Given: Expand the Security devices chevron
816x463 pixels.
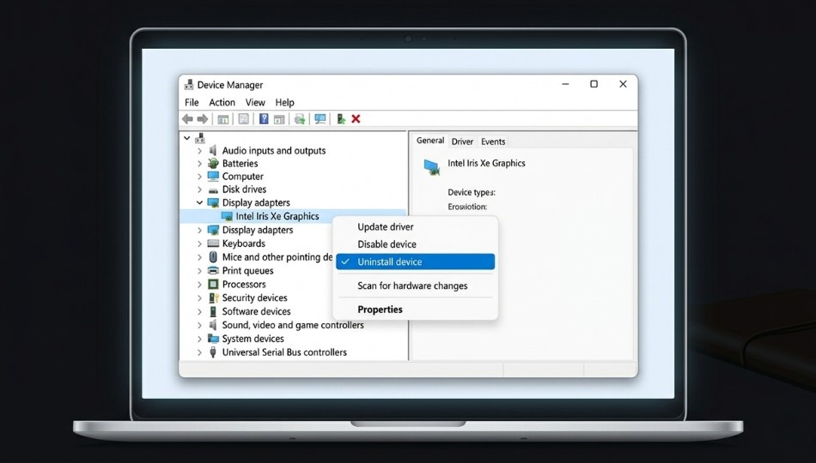Looking at the screenshot, I should pyautogui.click(x=199, y=298).
